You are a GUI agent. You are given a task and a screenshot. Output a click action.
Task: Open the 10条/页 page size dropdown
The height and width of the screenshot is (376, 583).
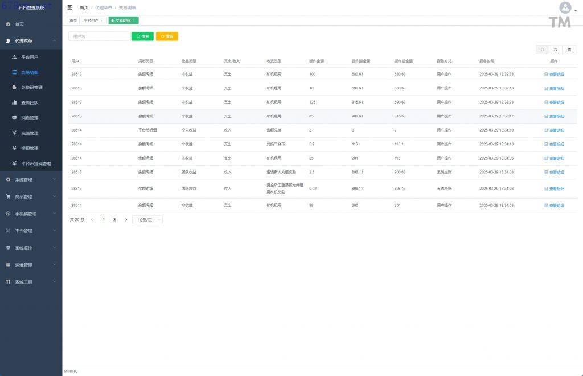[147, 219]
